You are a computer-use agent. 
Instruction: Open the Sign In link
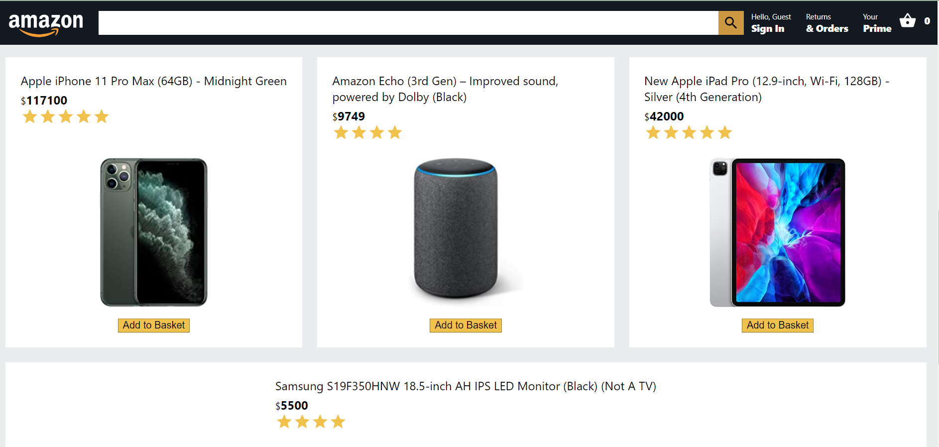(768, 28)
